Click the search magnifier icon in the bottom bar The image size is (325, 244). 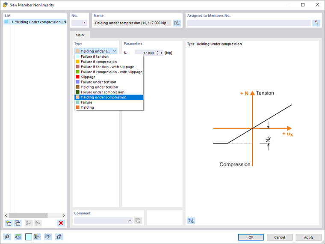point(7,237)
